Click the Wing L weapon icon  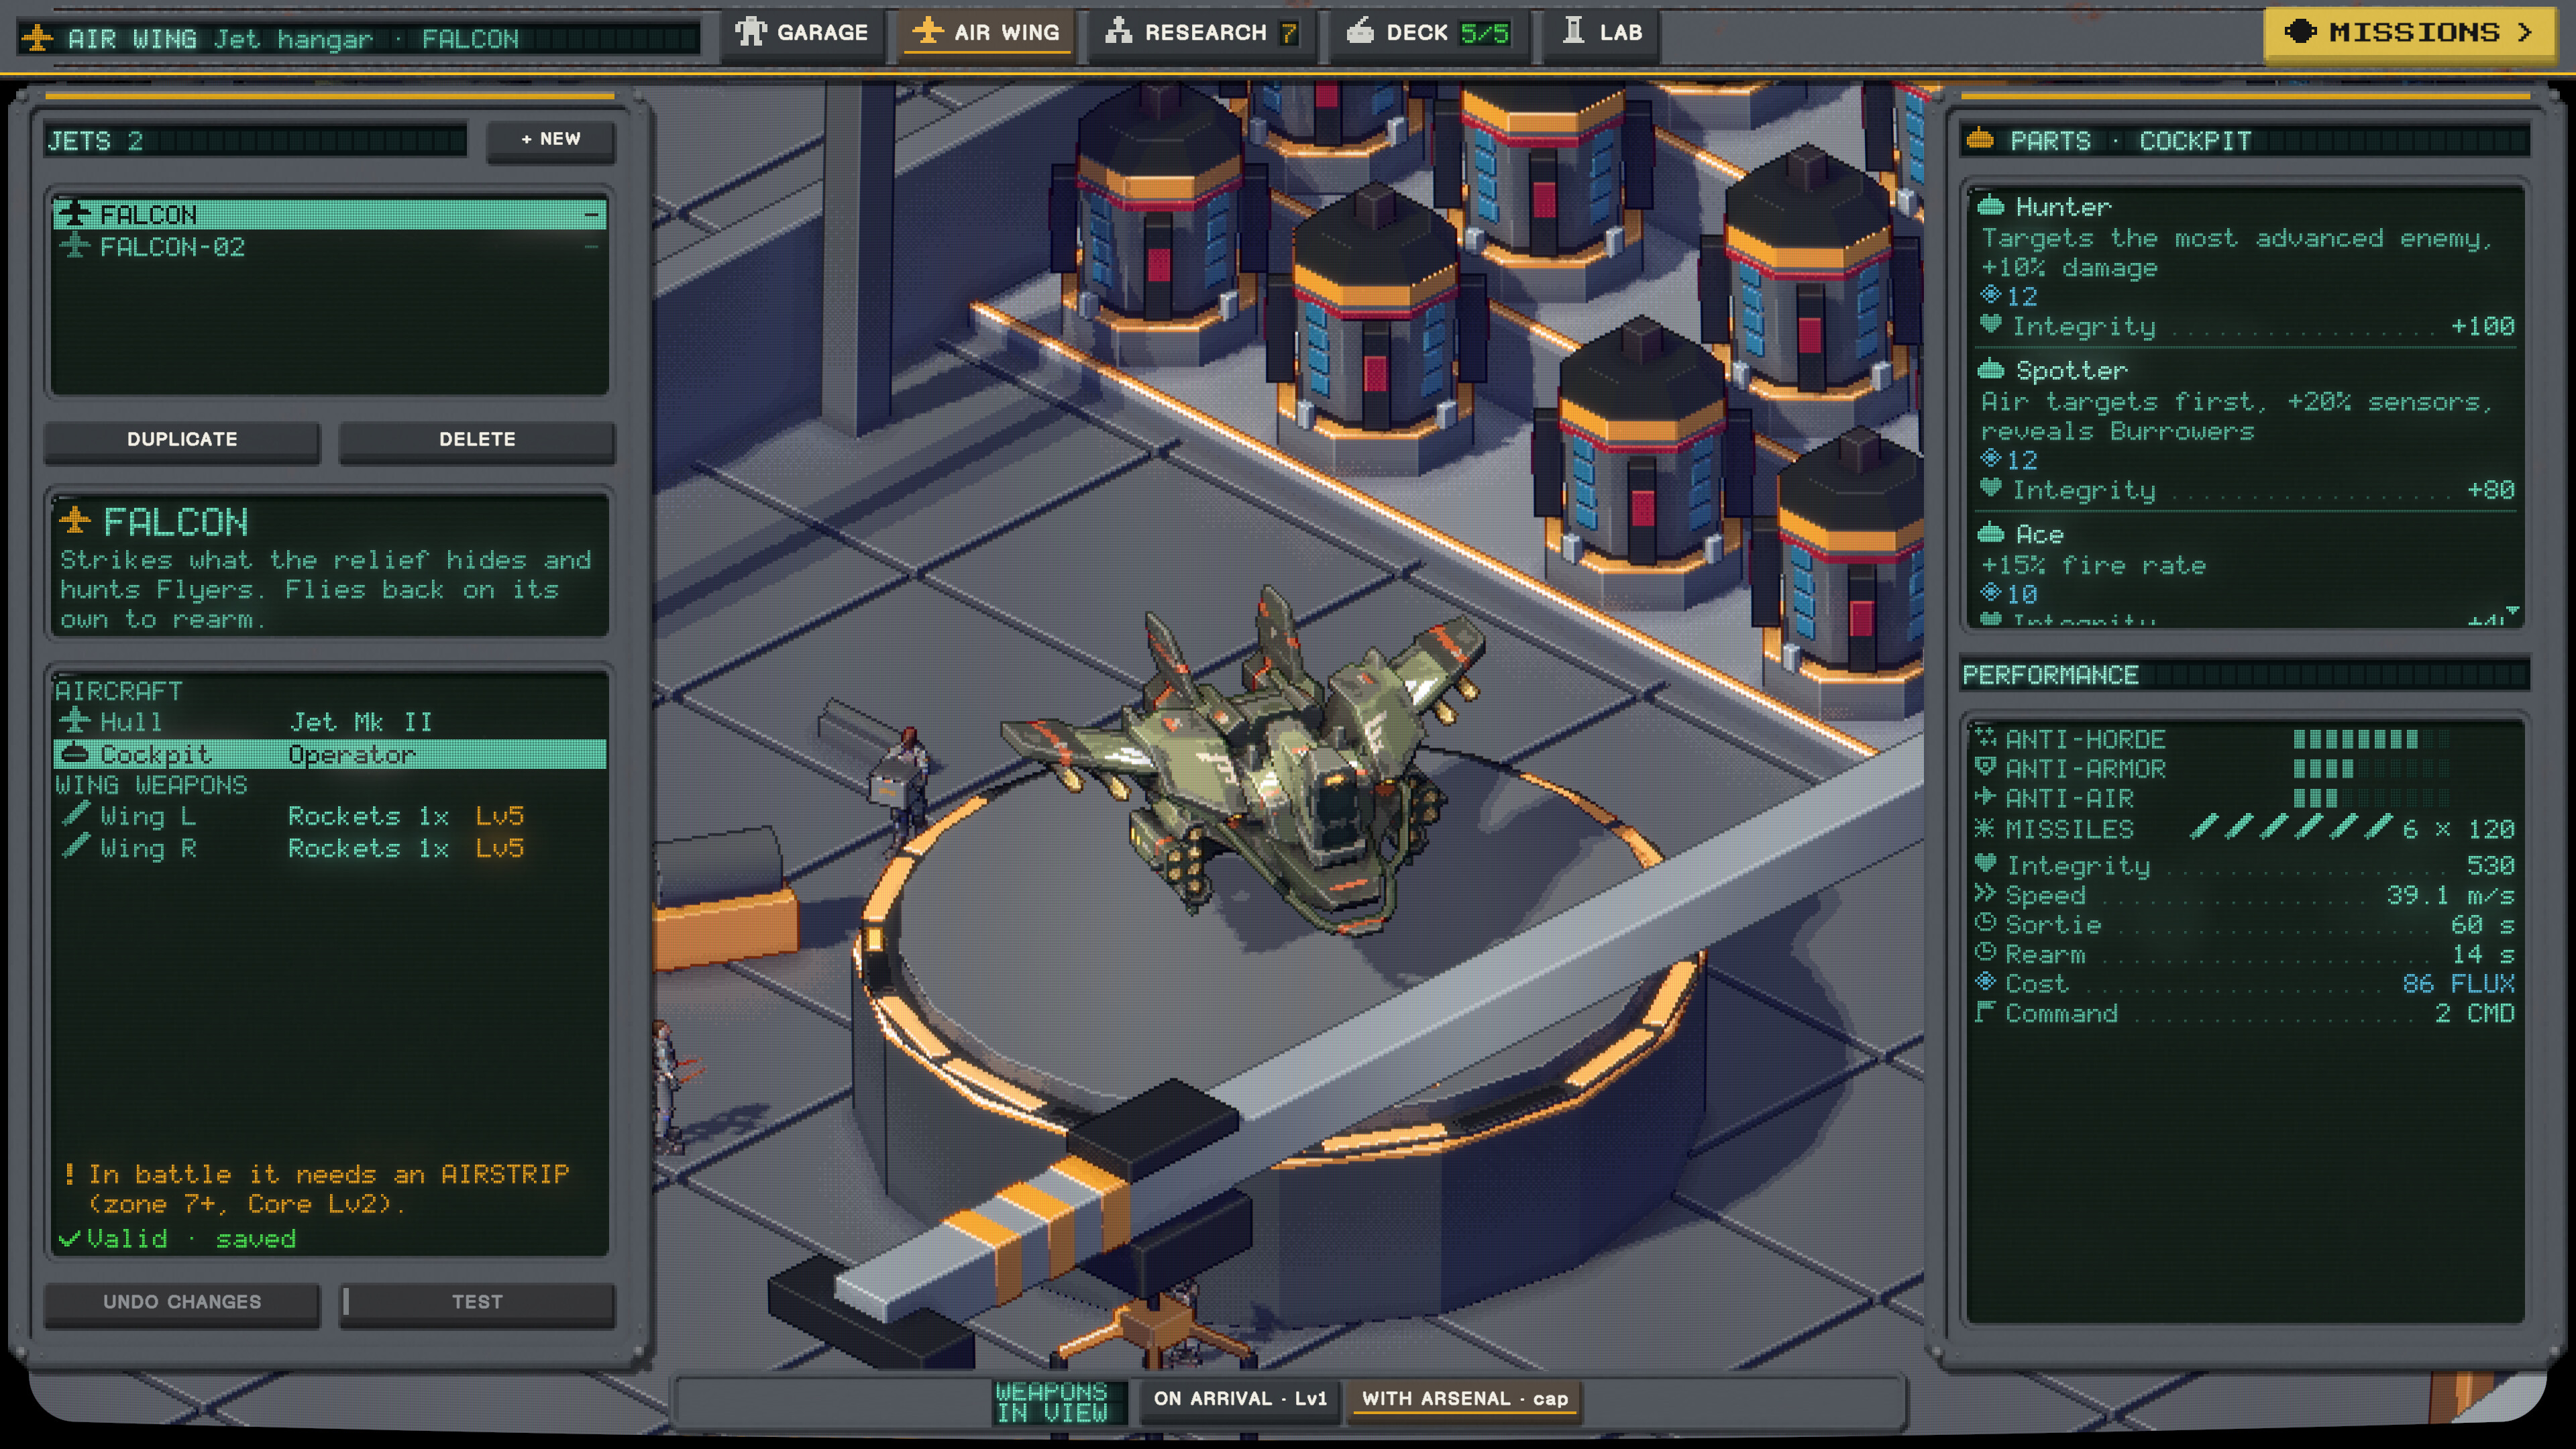click(75, 815)
